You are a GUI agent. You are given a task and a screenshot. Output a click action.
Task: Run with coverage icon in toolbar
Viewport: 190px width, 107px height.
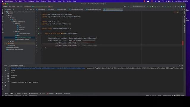[153, 7]
